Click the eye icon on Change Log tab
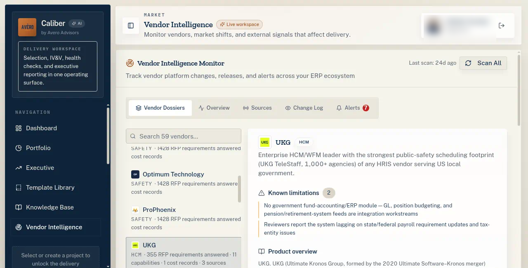The width and height of the screenshot is (528, 268). pos(288,108)
